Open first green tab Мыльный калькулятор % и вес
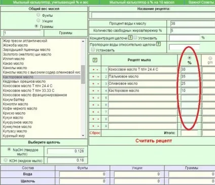 pyautogui.click(x=51, y=3)
